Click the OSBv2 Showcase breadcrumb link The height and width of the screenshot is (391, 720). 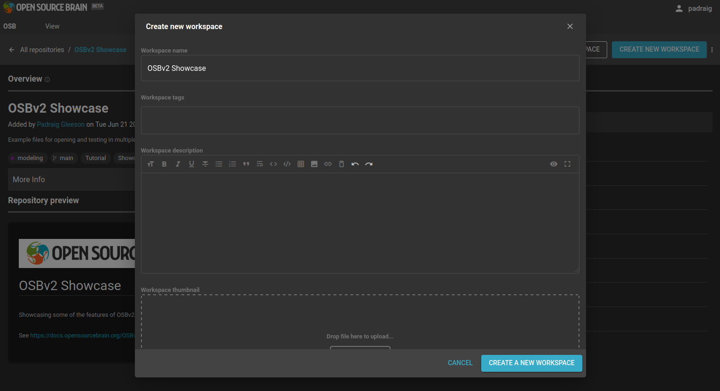(100, 50)
